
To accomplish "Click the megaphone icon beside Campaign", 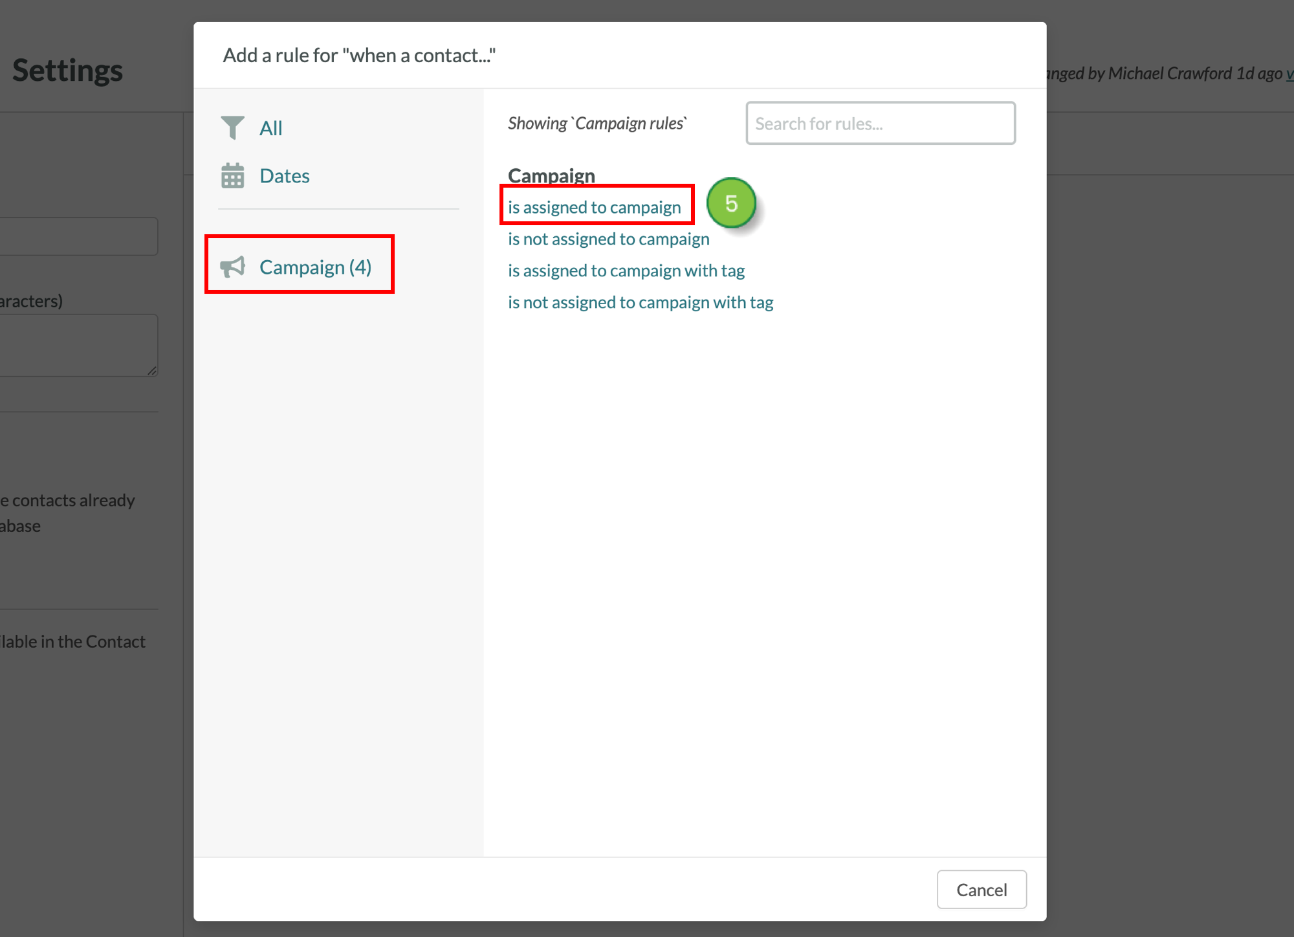I will [232, 267].
